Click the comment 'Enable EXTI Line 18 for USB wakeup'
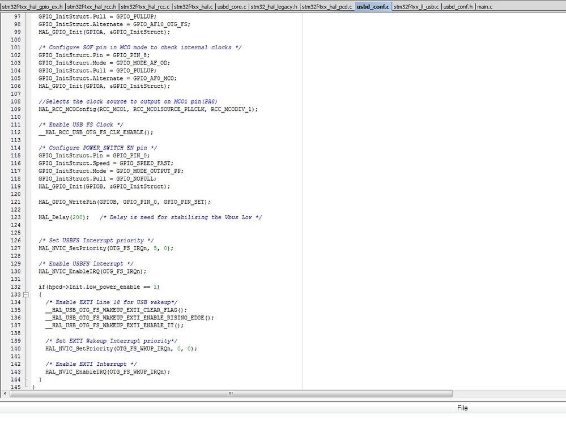Screen dimensions: 566x432 111,302
